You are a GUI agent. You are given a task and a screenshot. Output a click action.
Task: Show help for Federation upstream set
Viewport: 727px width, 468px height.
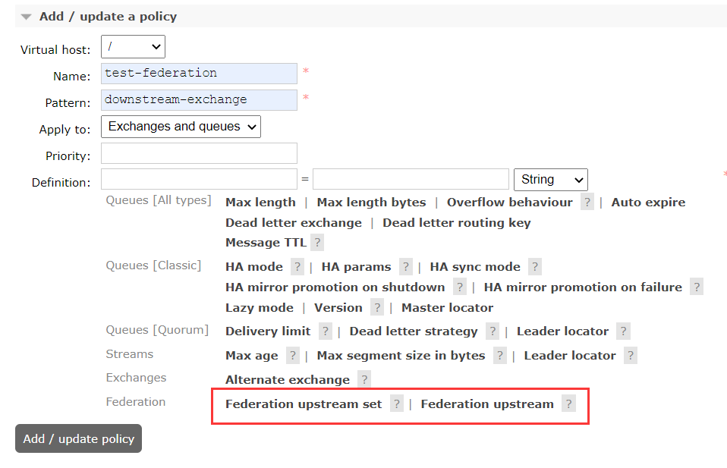(396, 404)
